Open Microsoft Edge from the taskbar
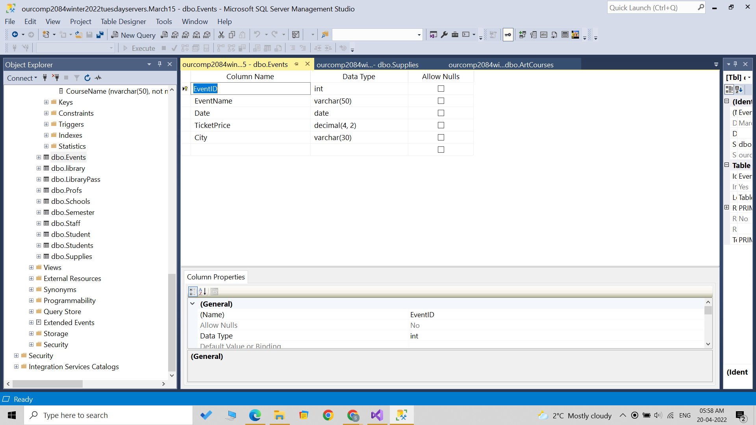Image resolution: width=756 pixels, height=425 pixels. (x=255, y=415)
